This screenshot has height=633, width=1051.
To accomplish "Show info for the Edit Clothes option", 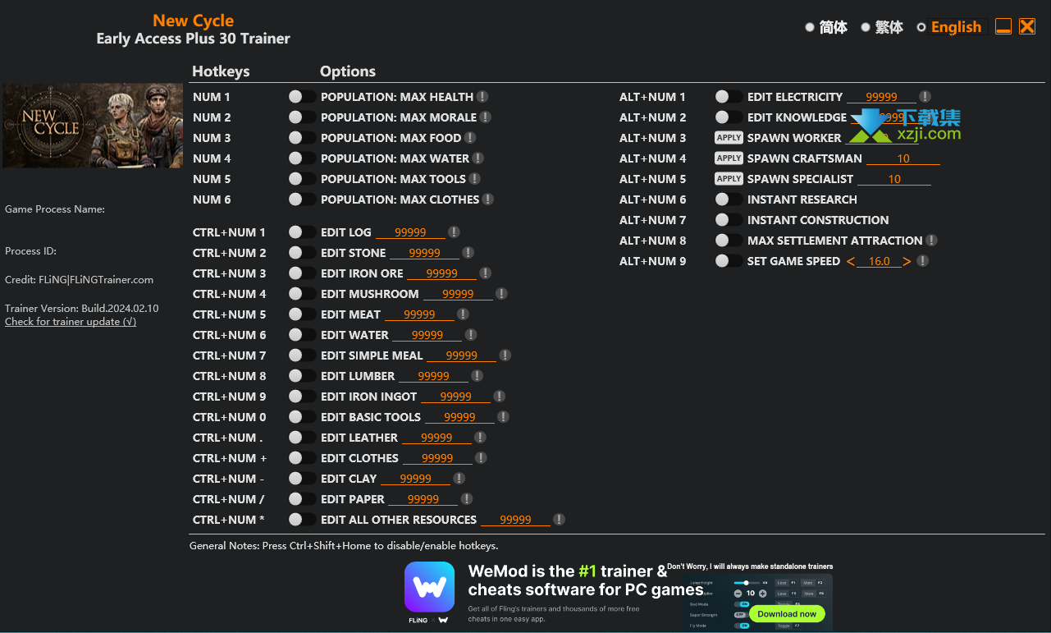I will point(481,458).
